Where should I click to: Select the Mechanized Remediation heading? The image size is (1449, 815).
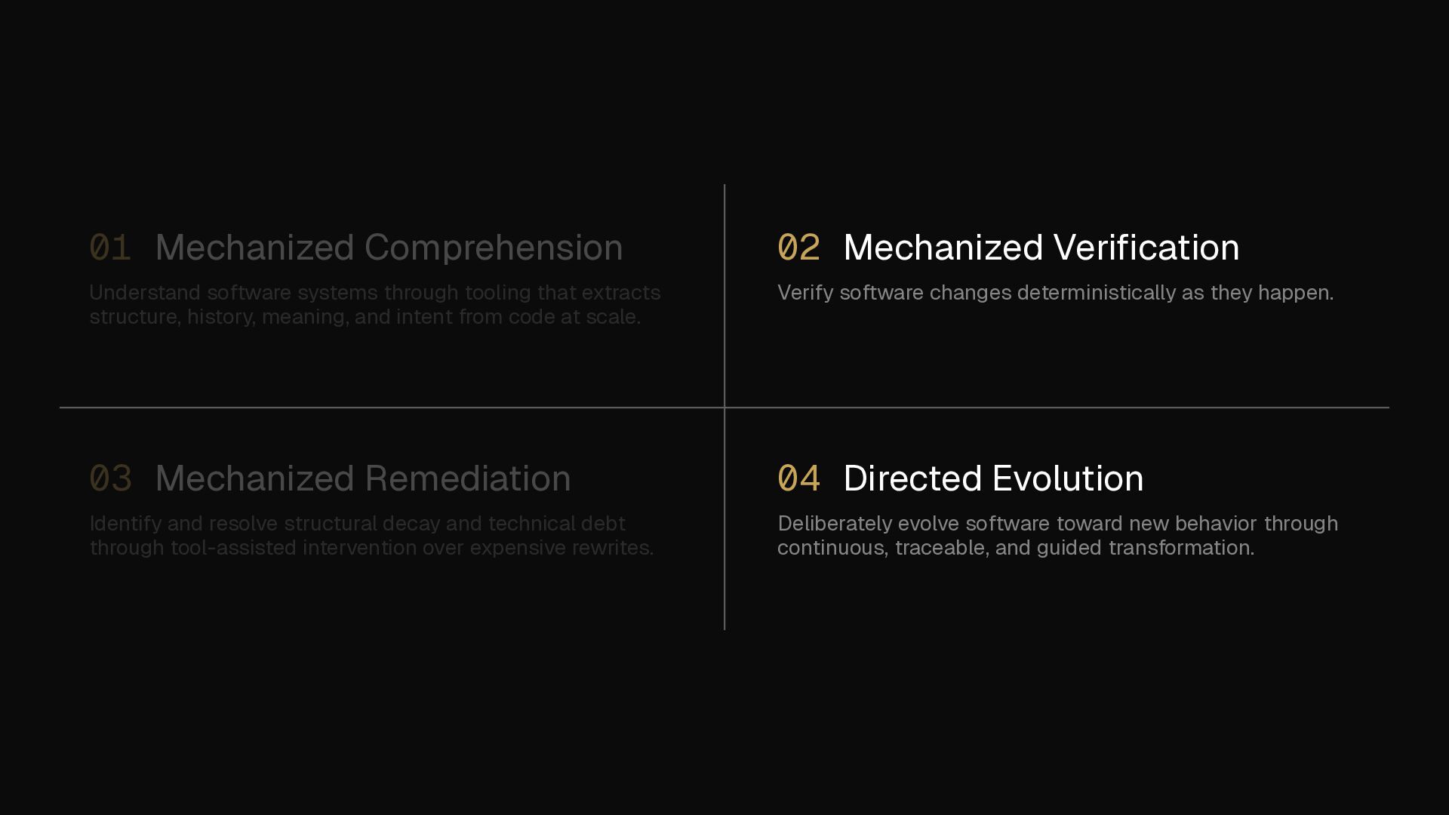[362, 478]
